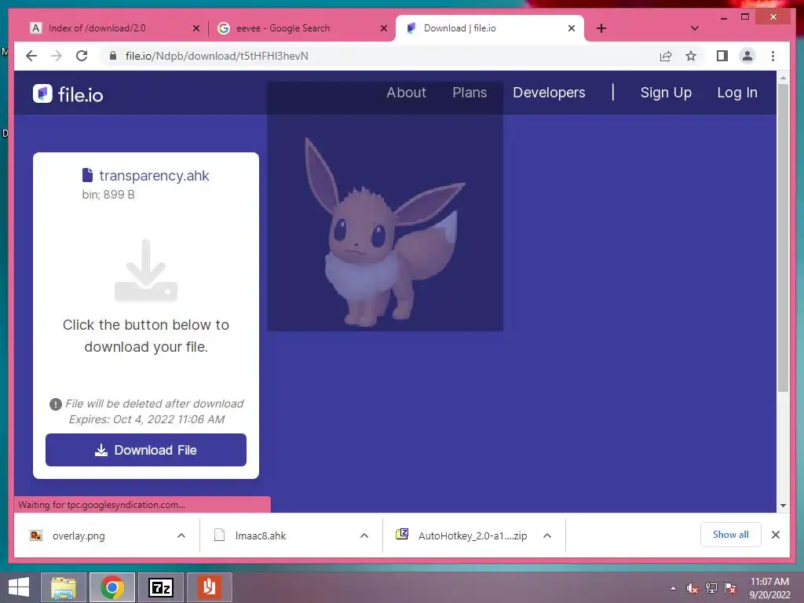The width and height of the screenshot is (804, 603).
Task: Close the eevee Google Search tab
Action: [383, 28]
